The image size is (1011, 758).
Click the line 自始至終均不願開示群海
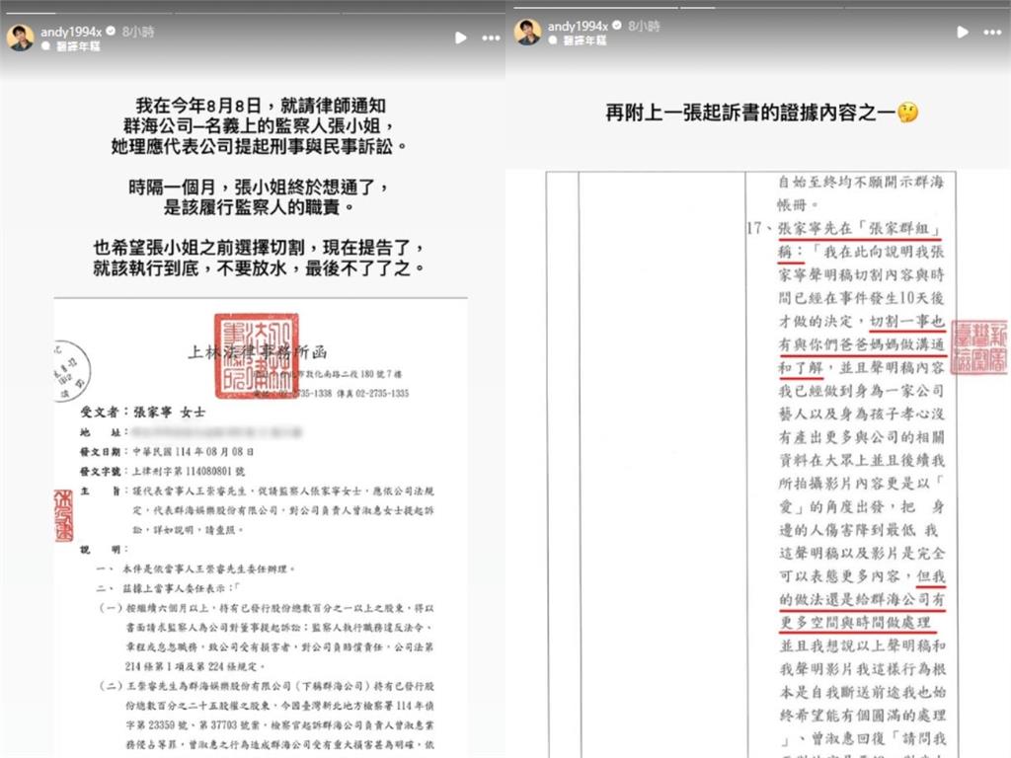pyautogui.click(x=861, y=182)
